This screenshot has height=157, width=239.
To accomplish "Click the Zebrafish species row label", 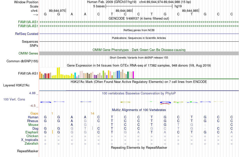I will point(31,143).
